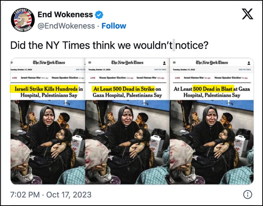Click the blue verified checkmark badge
Viewport: 263px width, 206px height.
coord(99,15)
